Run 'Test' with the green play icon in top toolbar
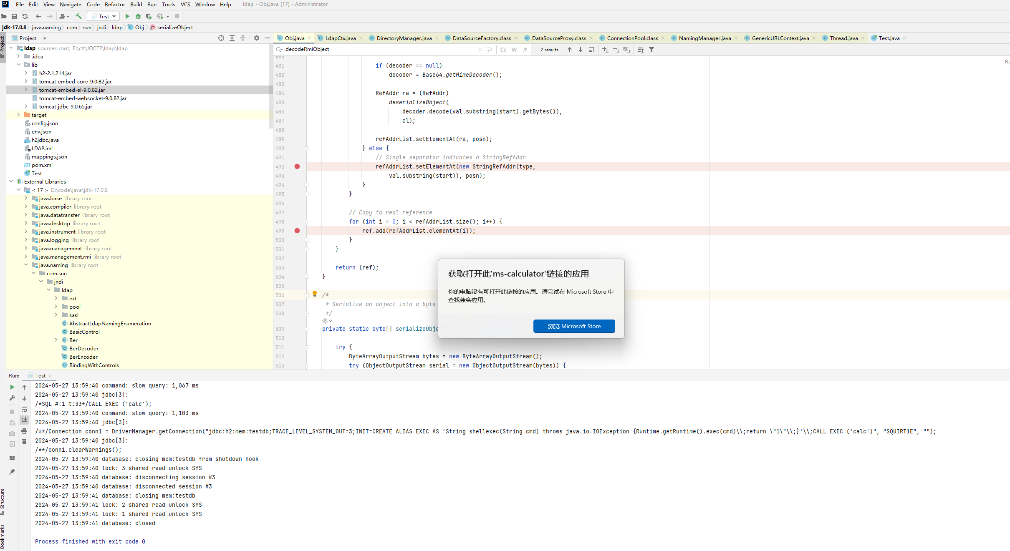 tap(127, 16)
